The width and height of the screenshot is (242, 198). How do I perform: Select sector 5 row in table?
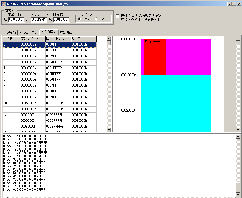point(50,74)
